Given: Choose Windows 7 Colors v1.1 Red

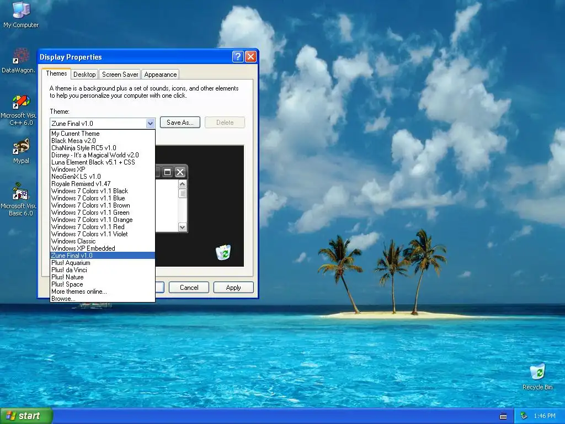Looking at the screenshot, I should (103, 227).
